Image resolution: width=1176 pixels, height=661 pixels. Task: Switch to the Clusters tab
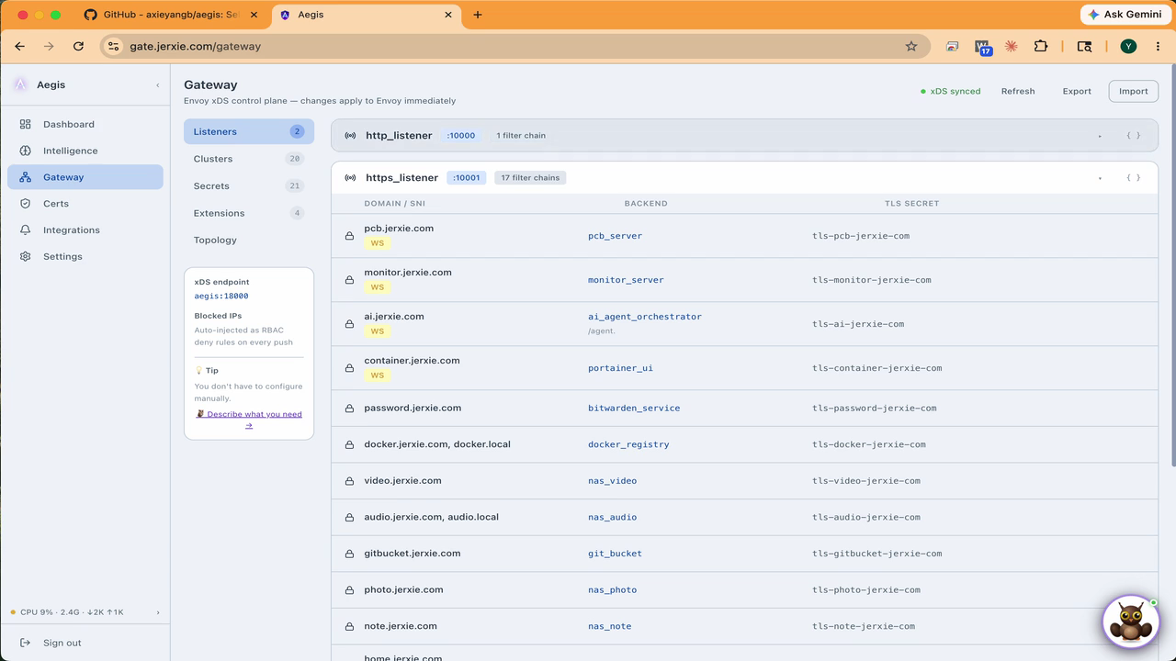pyautogui.click(x=249, y=159)
